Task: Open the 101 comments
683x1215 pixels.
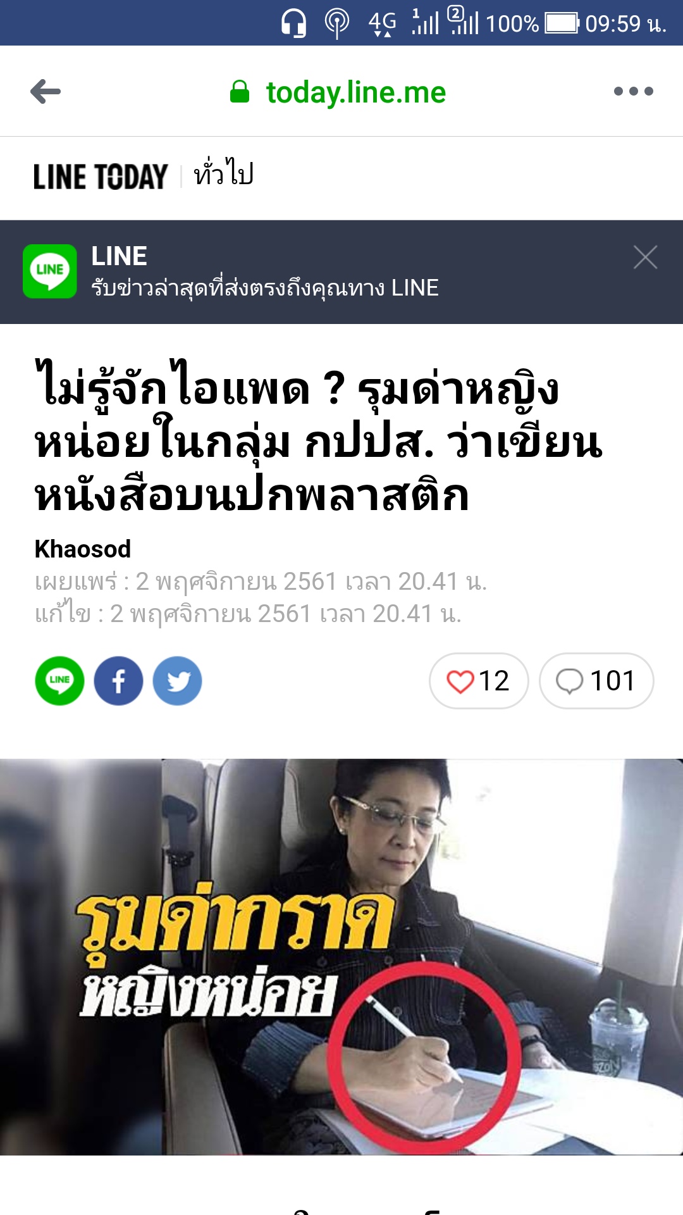Action: coord(596,681)
